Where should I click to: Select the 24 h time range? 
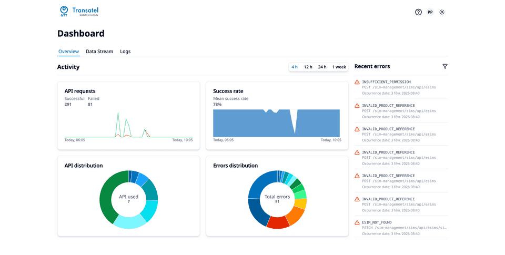coord(322,67)
